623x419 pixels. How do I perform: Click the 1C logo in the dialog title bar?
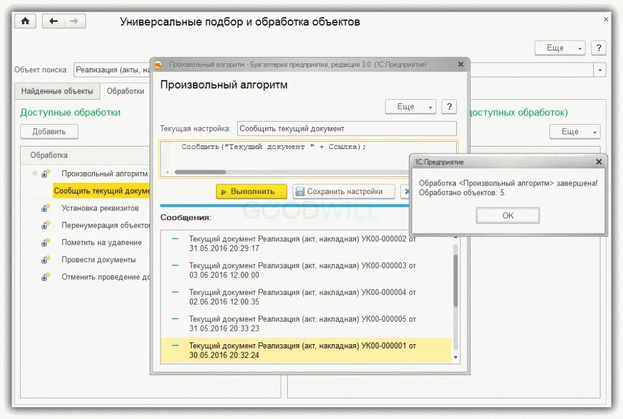(x=158, y=64)
